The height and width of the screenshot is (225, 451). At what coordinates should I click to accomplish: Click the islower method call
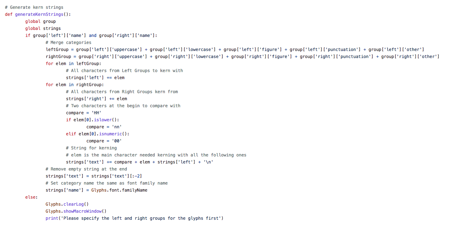pos(103,120)
